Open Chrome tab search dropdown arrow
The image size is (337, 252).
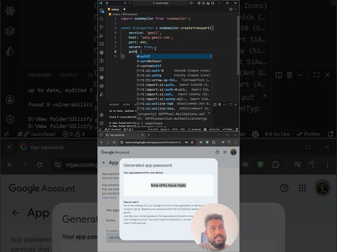point(101,135)
